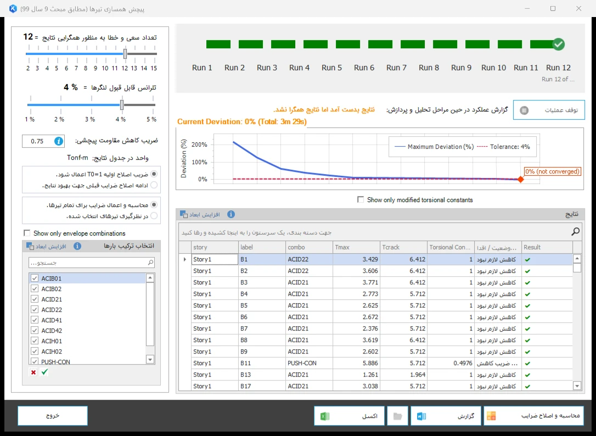Uncheck the ACIH02 load combination
This screenshot has height=436, width=596.
pyautogui.click(x=35, y=351)
